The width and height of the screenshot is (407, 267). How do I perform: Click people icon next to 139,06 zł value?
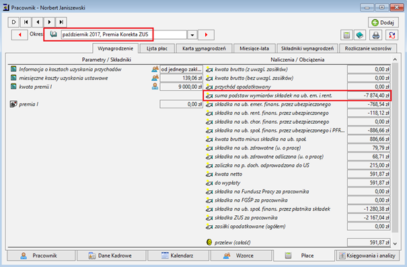(155, 78)
